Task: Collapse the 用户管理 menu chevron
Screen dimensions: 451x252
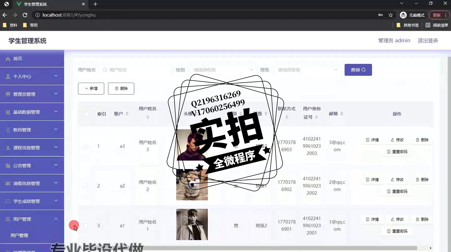Action: pyautogui.click(x=56, y=219)
